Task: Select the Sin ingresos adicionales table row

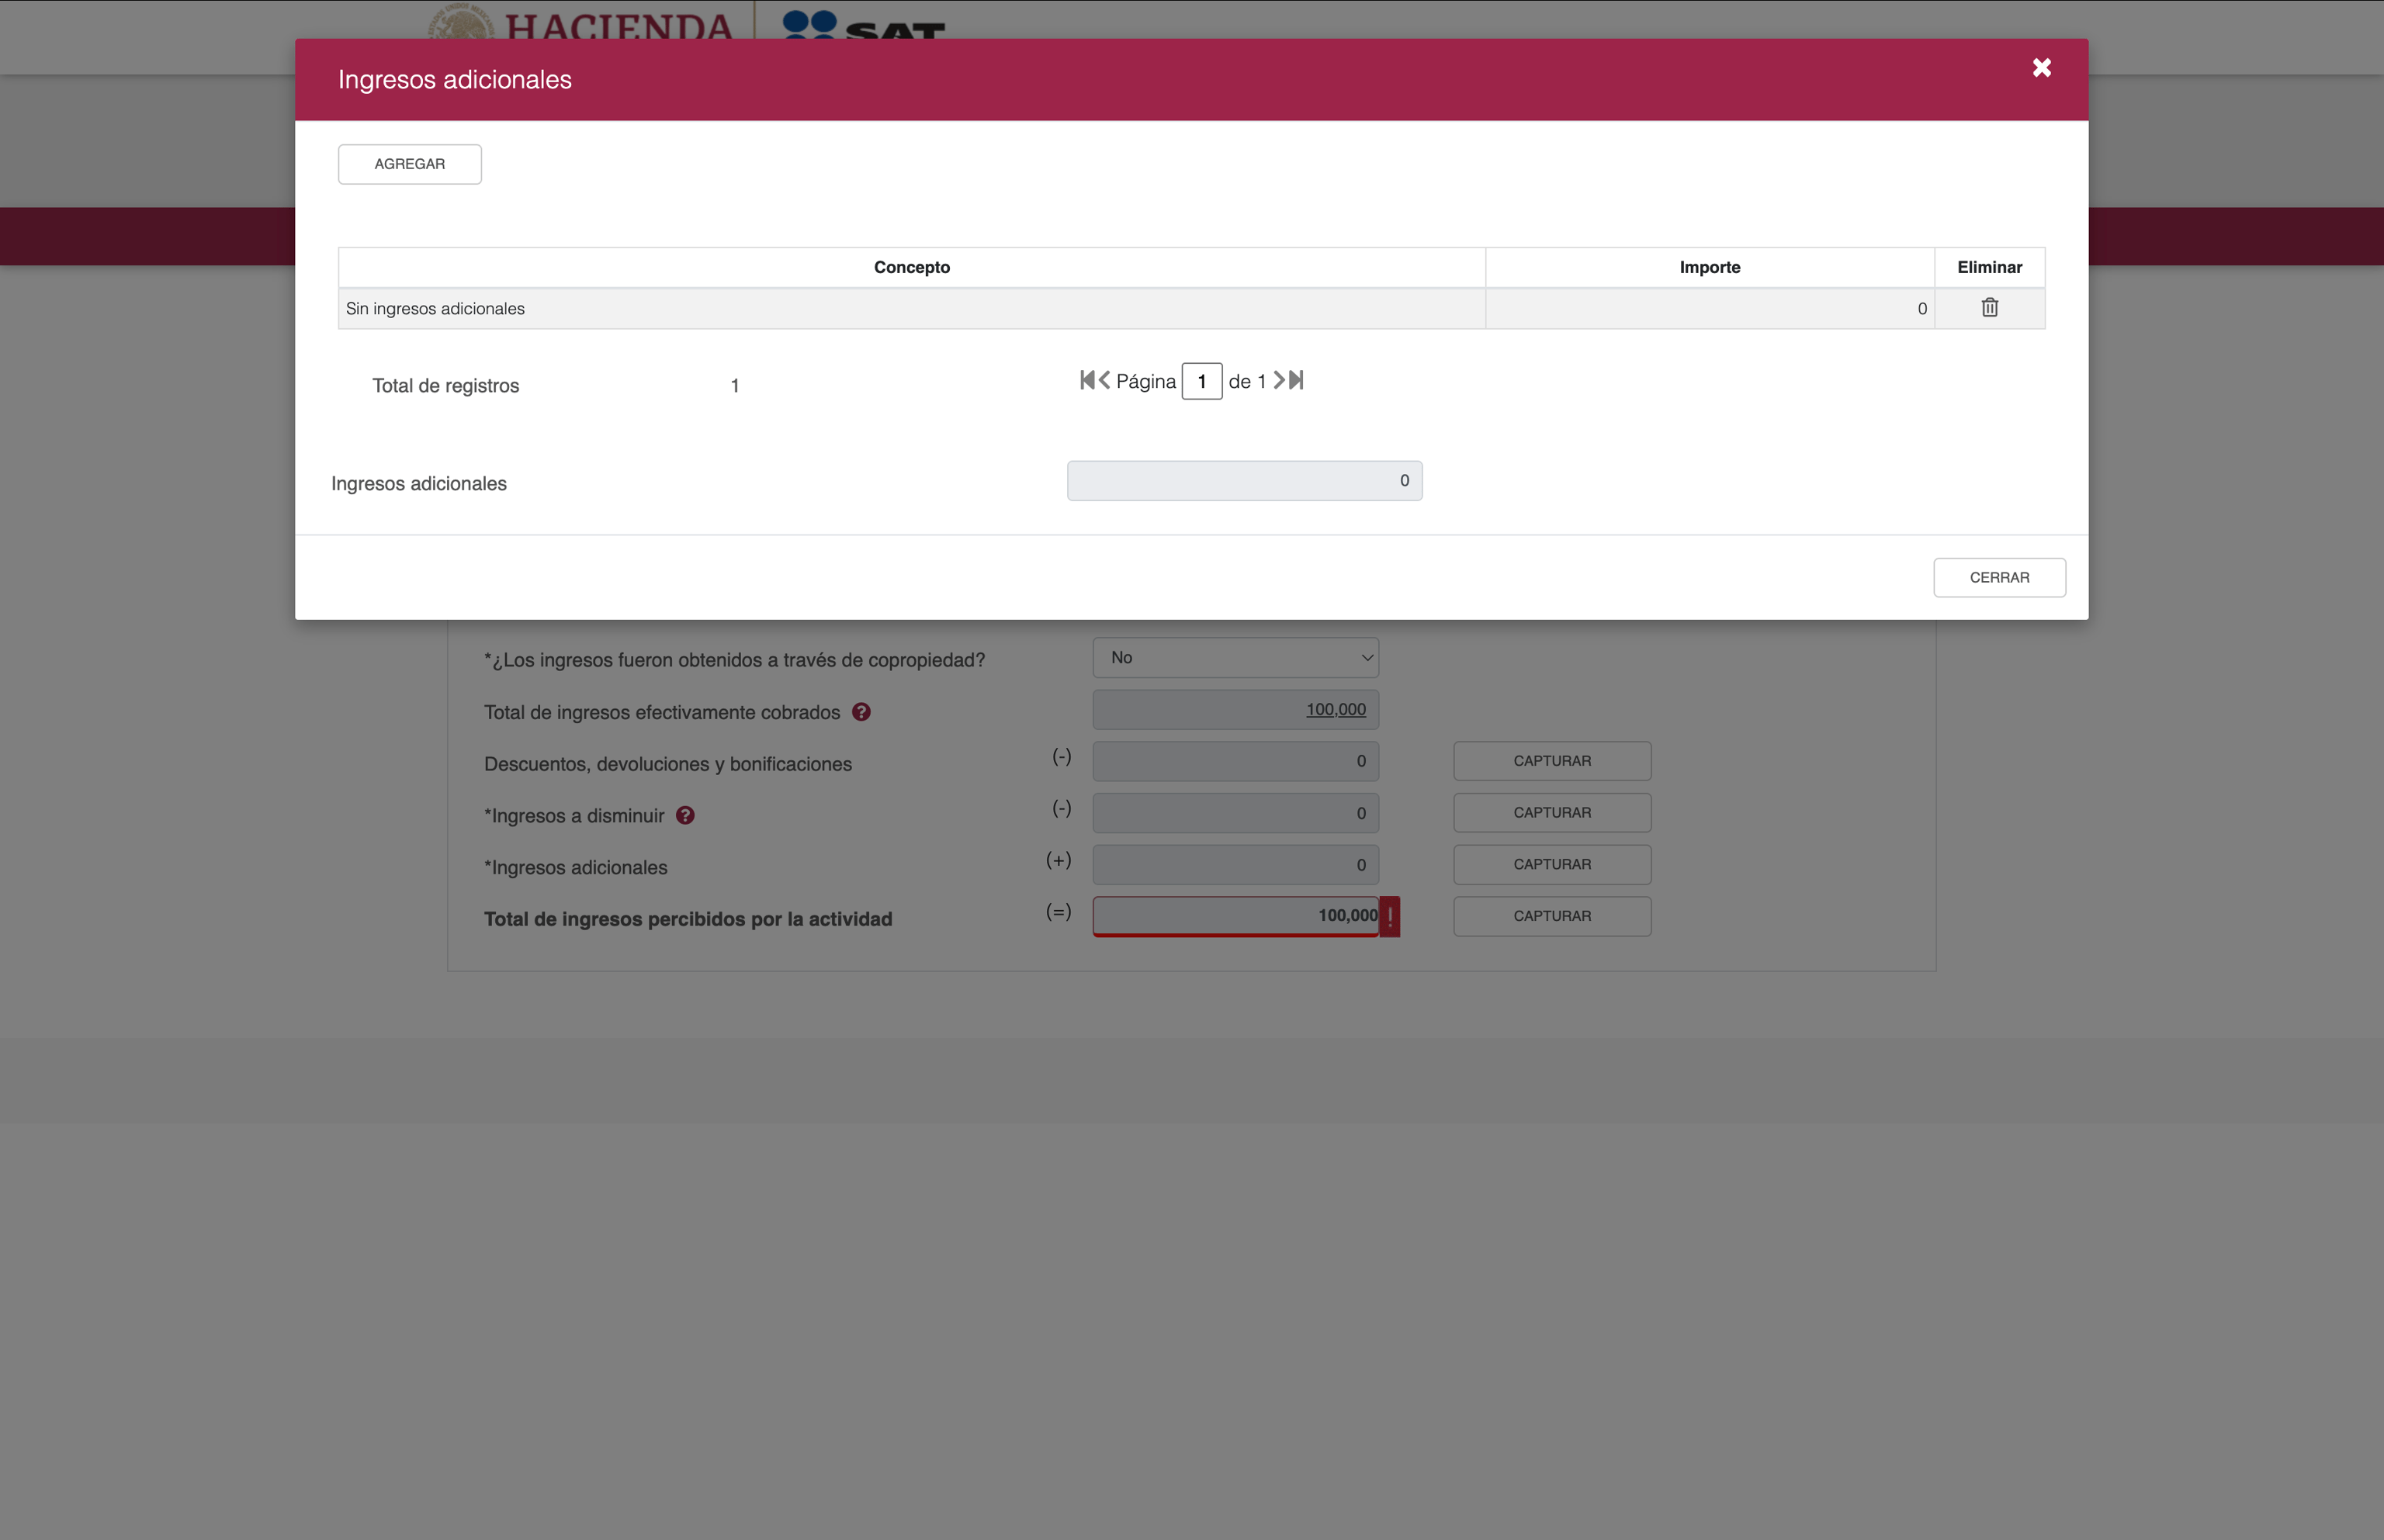Action: pyautogui.click(x=910, y=309)
